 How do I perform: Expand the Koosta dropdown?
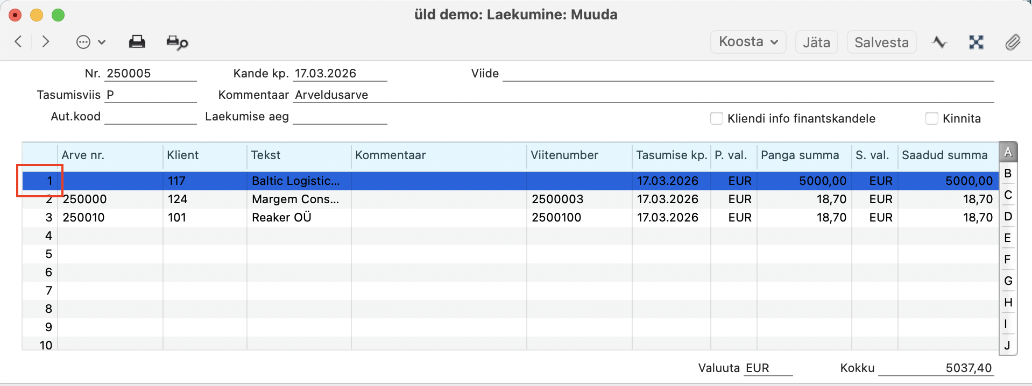click(748, 42)
